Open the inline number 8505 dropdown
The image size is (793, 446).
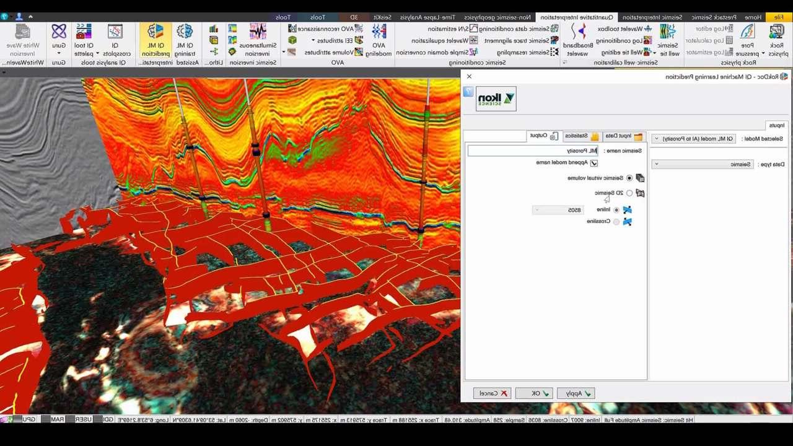pos(558,210)
